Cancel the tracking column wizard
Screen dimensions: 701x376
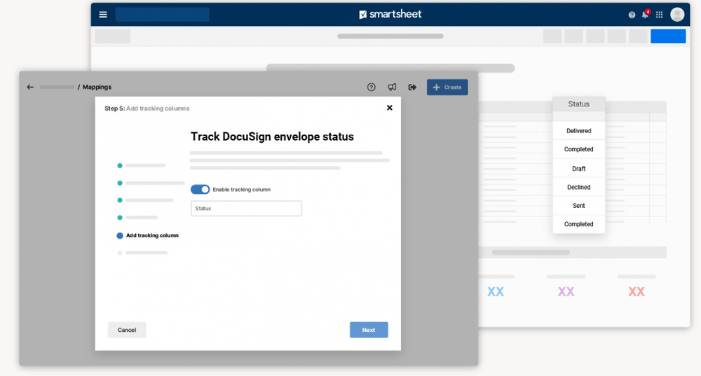coord(127,330)
